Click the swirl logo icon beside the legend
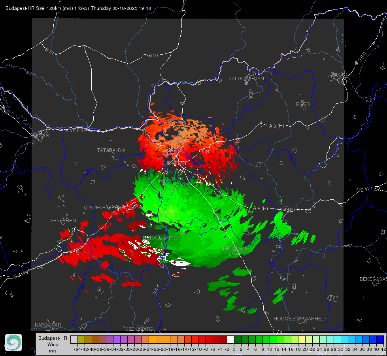This screenshot has width=387, height=356. pos(13,343)
